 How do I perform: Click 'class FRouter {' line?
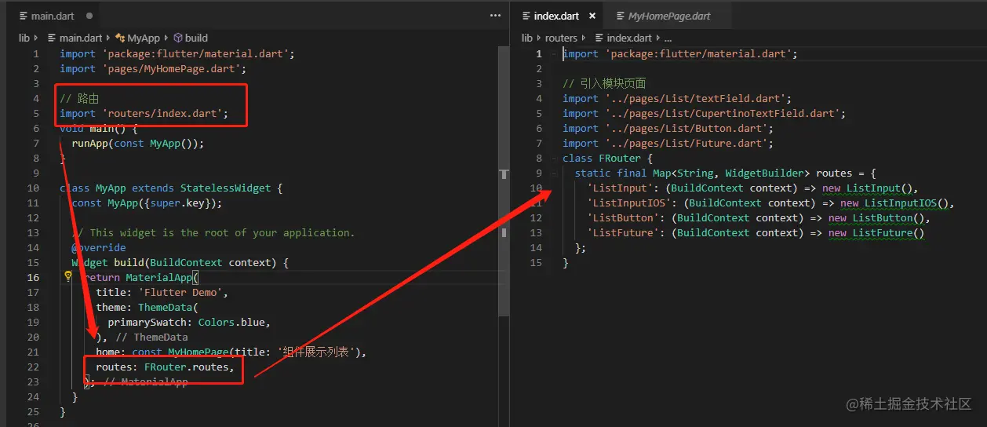[607, 159]
